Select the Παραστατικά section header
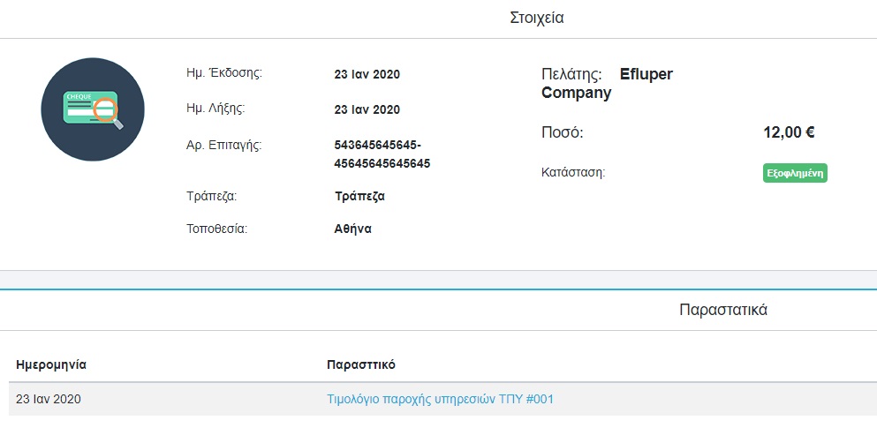877x443 pixels. click(723, 310)
